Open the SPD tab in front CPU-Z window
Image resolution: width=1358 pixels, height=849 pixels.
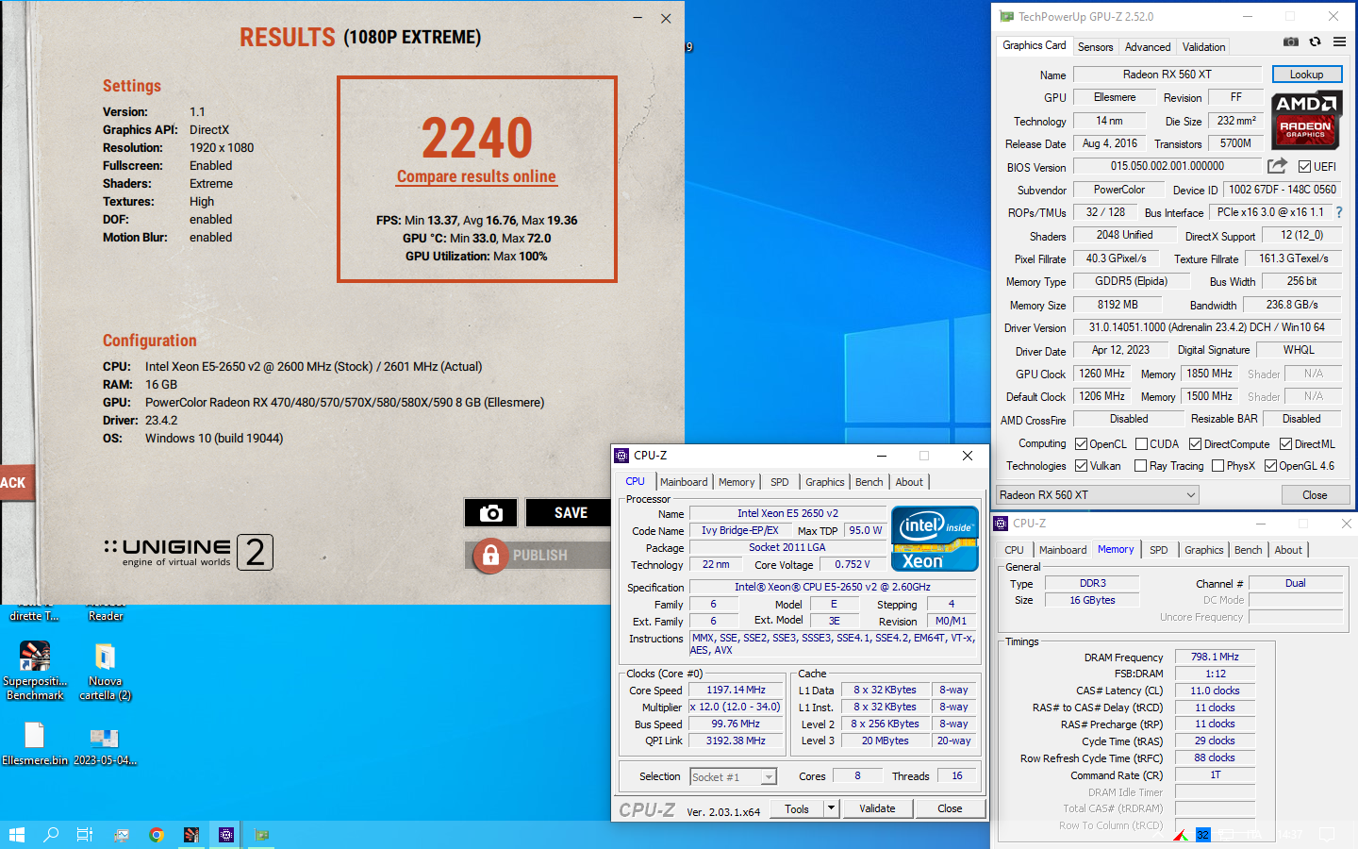tap(780, 482)
